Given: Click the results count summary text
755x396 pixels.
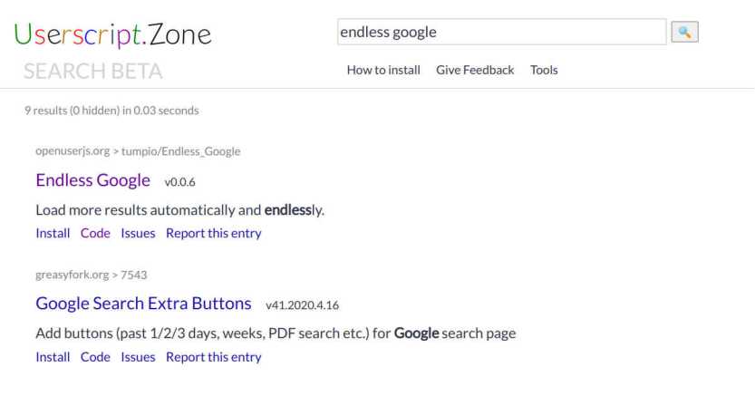Looking at the screenshot, I should [x=111, y=111].
